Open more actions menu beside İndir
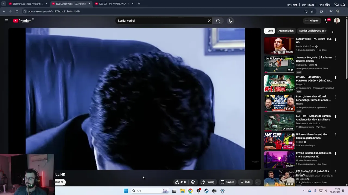This screenshot has height=195, width=348. coord(258,182)
